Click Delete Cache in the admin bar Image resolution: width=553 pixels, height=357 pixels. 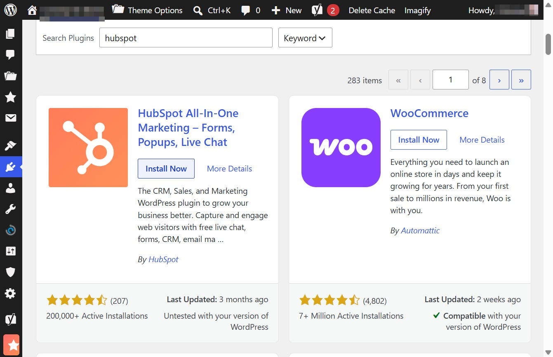372,10
